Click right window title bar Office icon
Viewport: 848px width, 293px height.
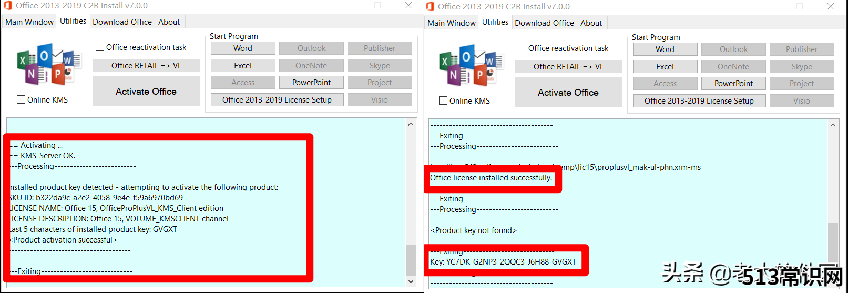click(x=430, y=6)
